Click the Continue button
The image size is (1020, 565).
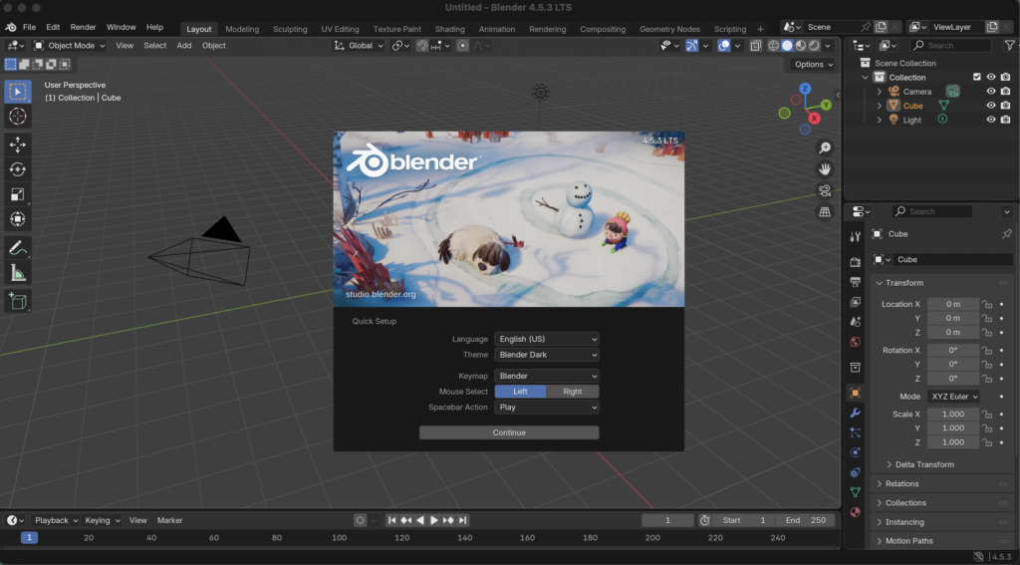509,432
